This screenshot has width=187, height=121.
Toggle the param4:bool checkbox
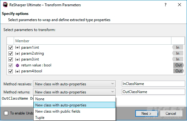coord(11,71)
